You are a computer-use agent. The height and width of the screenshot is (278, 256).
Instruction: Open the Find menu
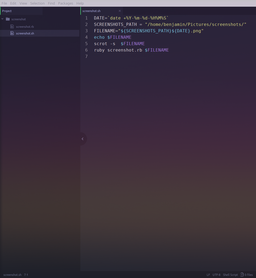click(51, 3)
